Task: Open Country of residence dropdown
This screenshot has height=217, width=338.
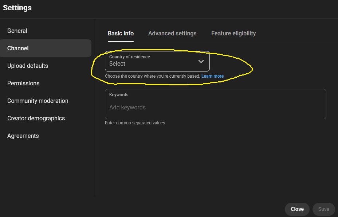Action: [x=157, y=61]
